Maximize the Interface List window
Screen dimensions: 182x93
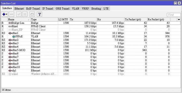point(176,3)
